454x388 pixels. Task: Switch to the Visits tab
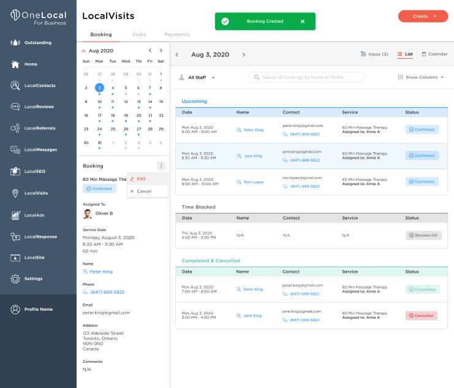coord(139,34)
